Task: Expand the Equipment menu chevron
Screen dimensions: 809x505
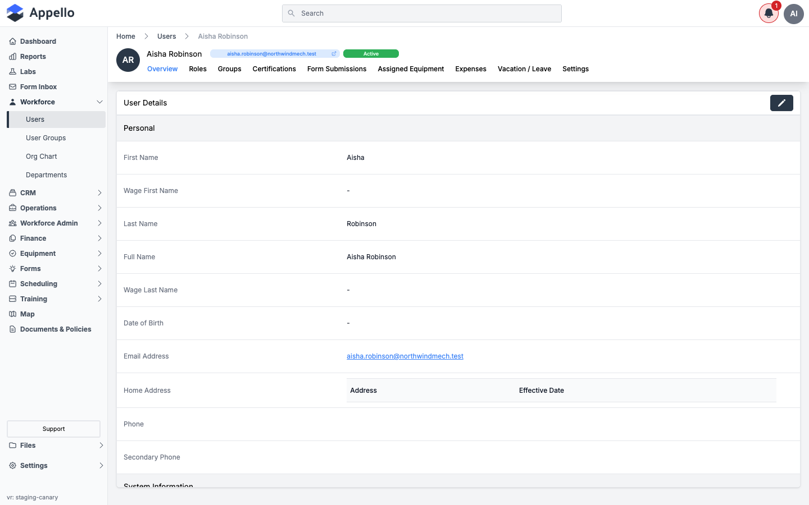Action: click(x=99, y=254)
